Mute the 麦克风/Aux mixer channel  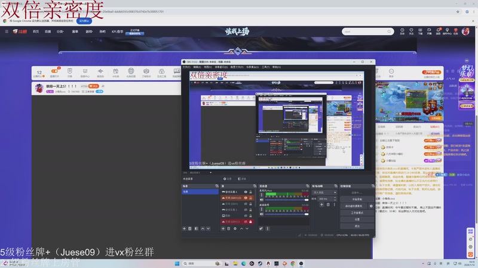coord(261,200)
